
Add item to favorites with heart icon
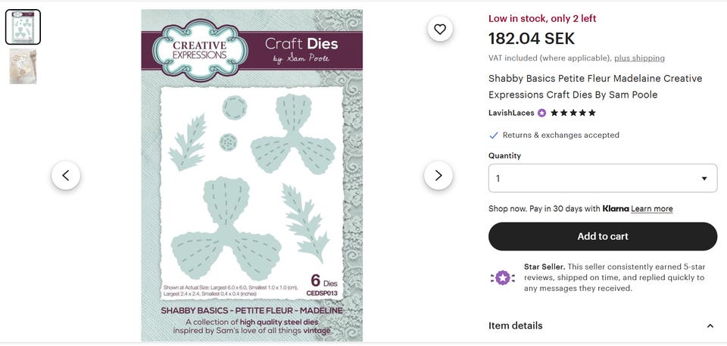pos(440,30)
